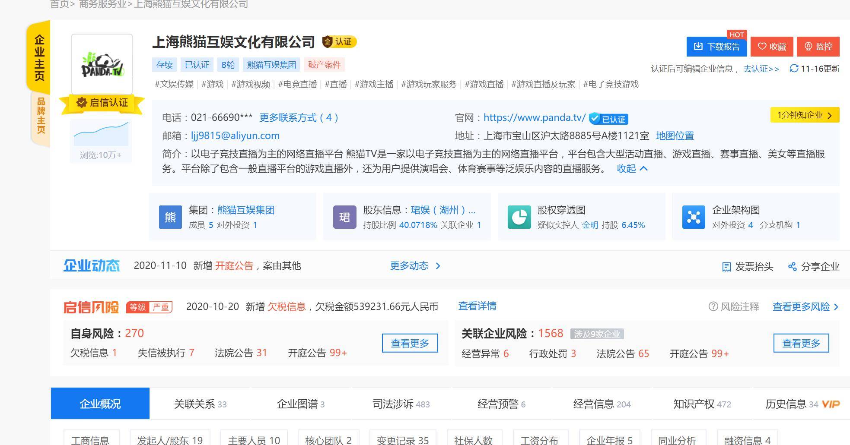
Task: Click the 启信认证 ribbon badge
Action: tap(102, 103)
